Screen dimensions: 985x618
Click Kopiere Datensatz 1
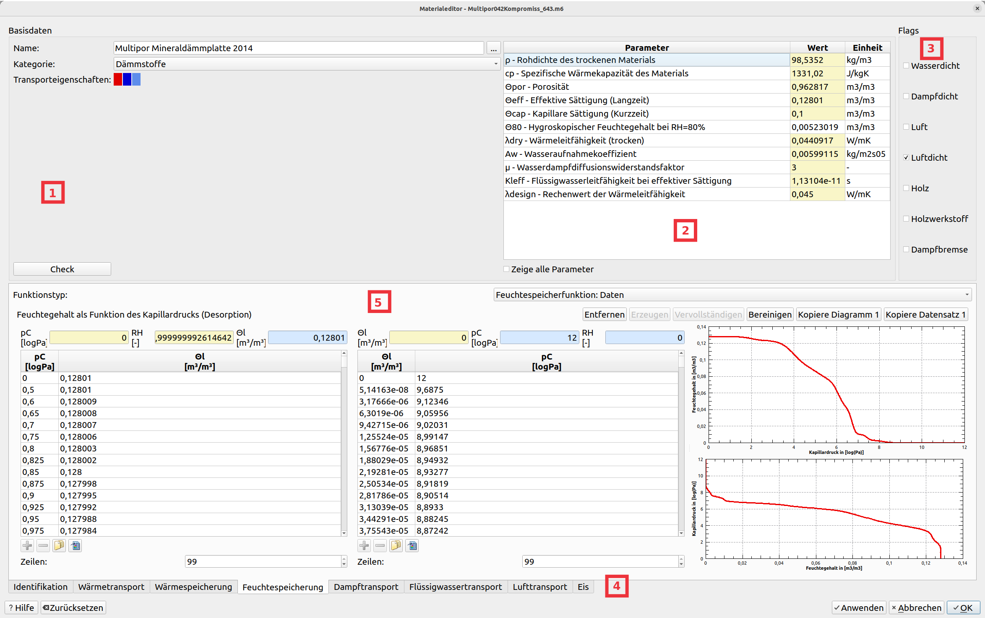926,315
